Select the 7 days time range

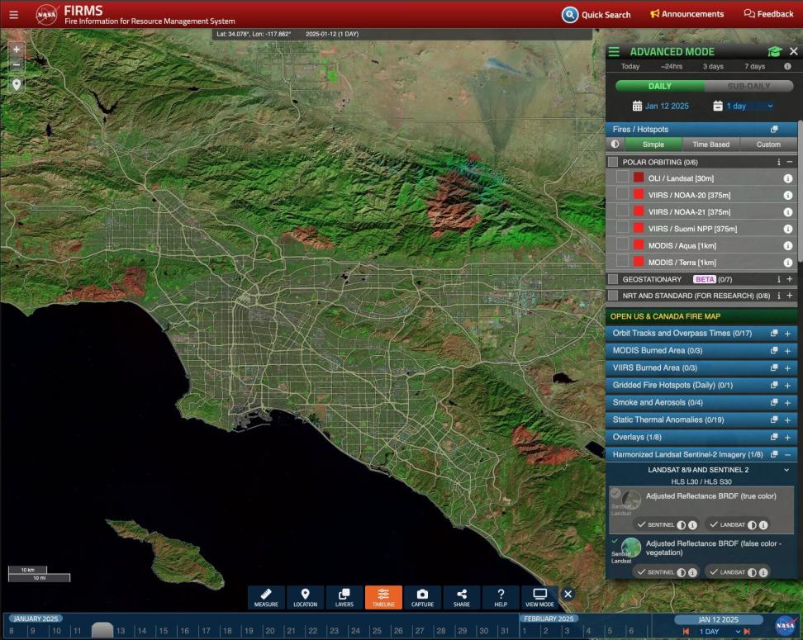(754, 67)
